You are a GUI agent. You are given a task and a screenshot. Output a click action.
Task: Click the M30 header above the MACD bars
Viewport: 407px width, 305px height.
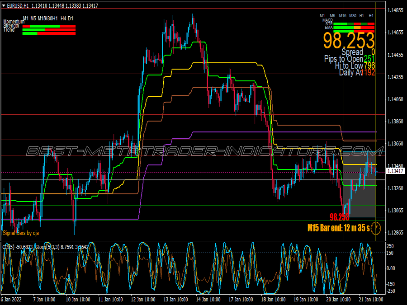coord(352,15)
